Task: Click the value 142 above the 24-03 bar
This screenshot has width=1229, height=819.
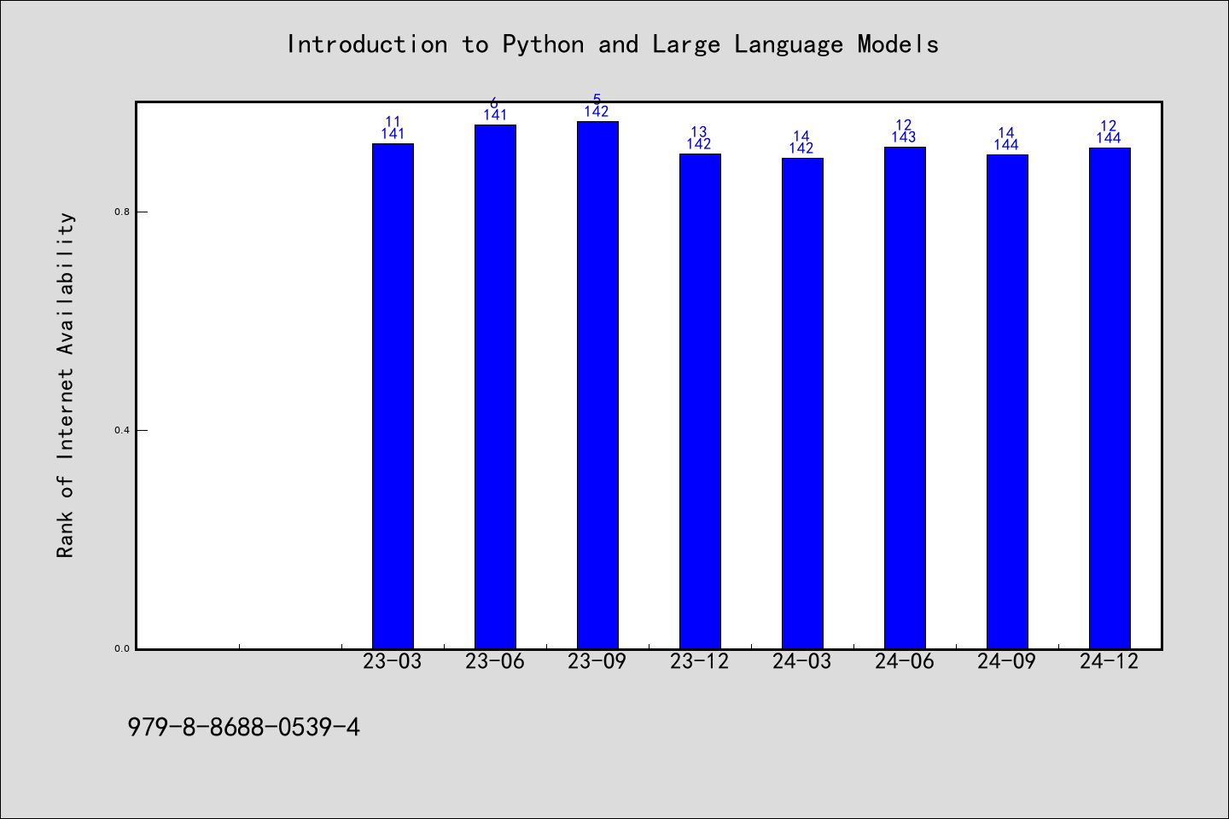Action: tap(801, 148)
